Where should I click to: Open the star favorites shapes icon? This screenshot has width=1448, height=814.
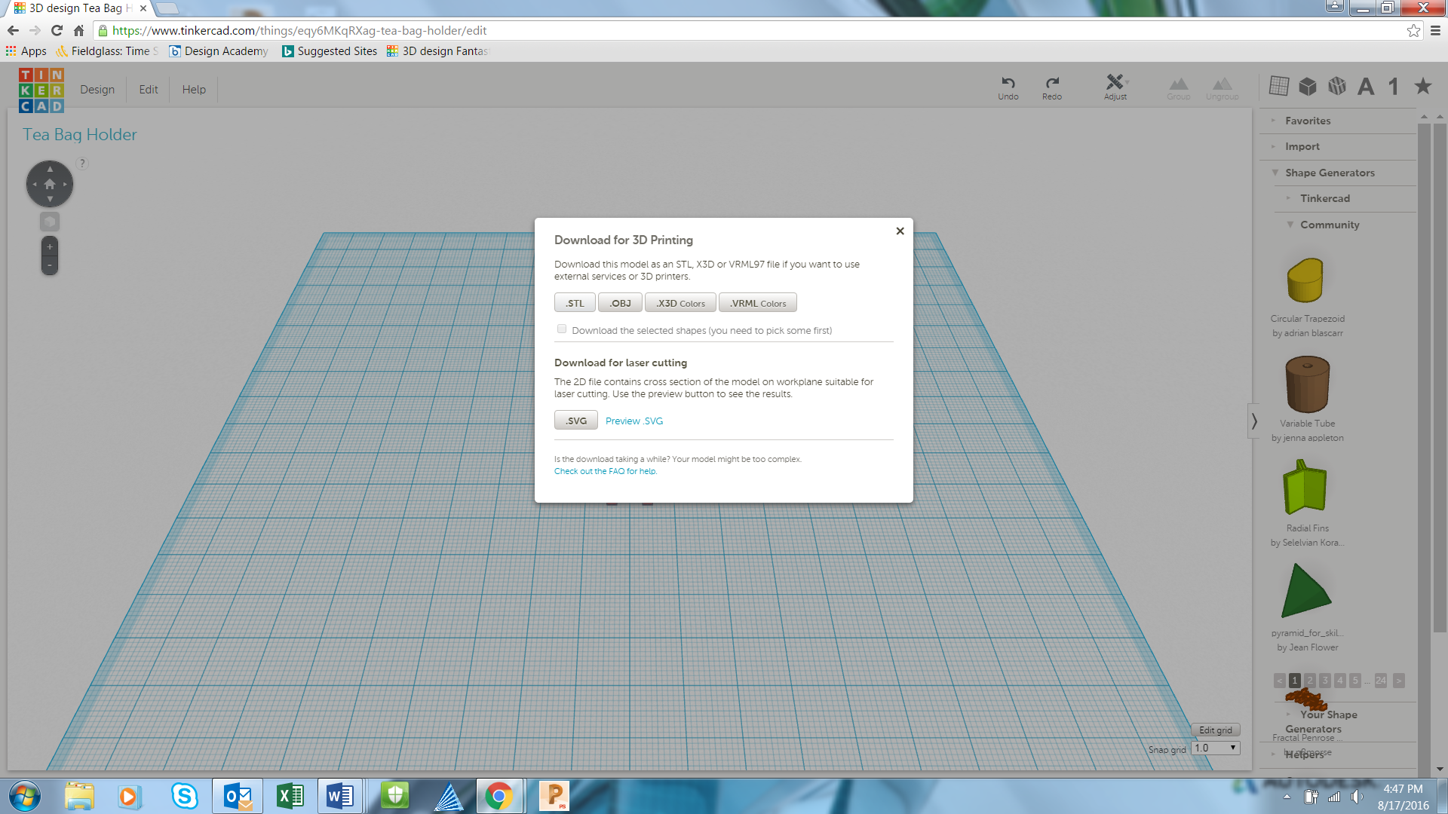(1423, 87)
